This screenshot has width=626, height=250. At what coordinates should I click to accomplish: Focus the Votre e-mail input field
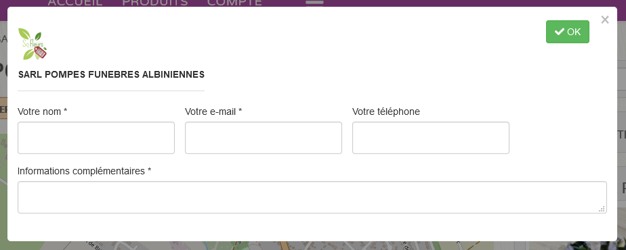coord(264,138)
